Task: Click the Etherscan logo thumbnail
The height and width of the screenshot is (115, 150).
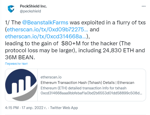Action: [21, 85]
